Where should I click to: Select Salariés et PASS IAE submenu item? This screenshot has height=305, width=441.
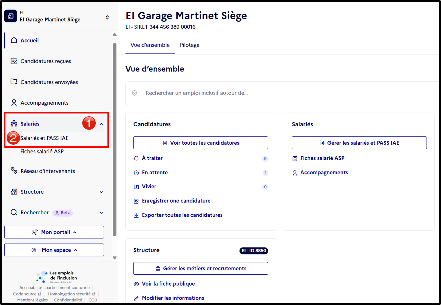tap(44, 138)
